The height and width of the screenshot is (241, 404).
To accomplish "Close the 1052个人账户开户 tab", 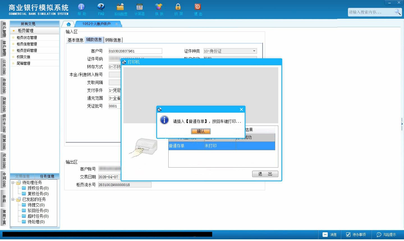I will point(116,24).
